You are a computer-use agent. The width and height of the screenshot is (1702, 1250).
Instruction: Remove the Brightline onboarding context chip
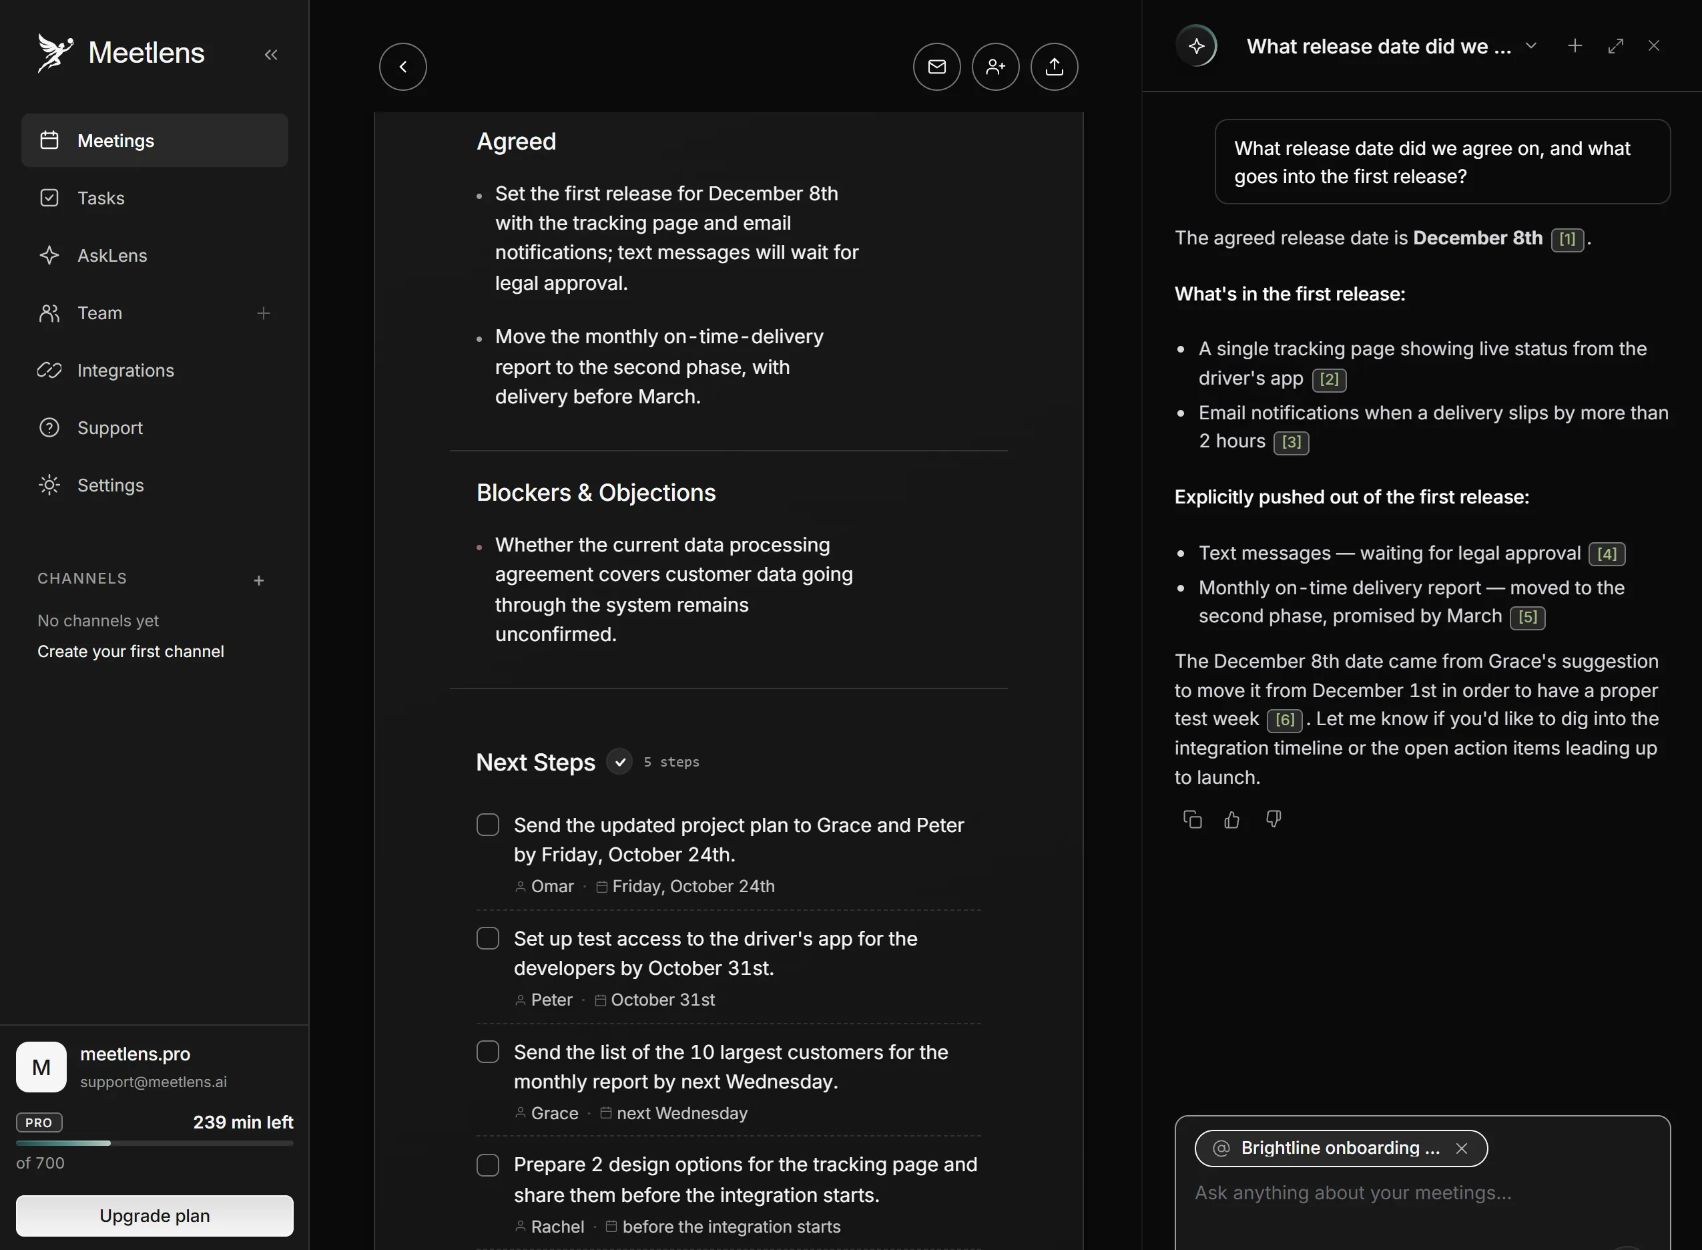(x=1462, y=1148)
